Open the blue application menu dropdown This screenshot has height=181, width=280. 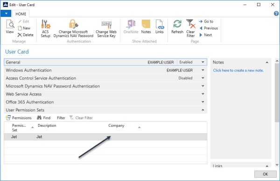[x=6, y=14]
